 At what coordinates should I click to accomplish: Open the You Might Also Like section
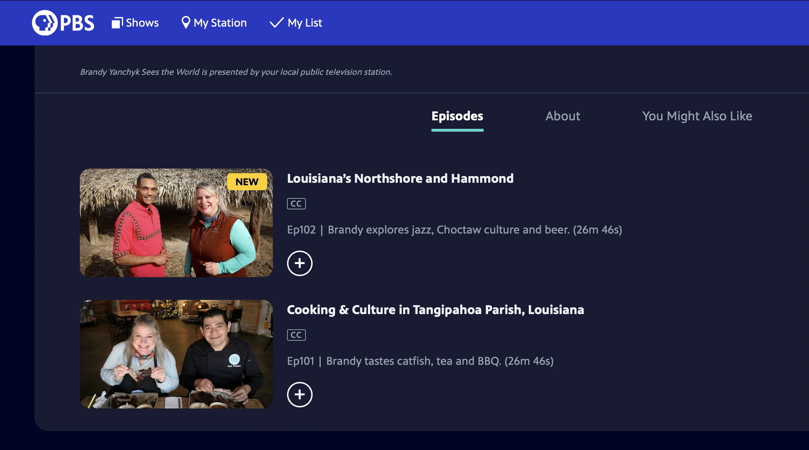[697, 116]
